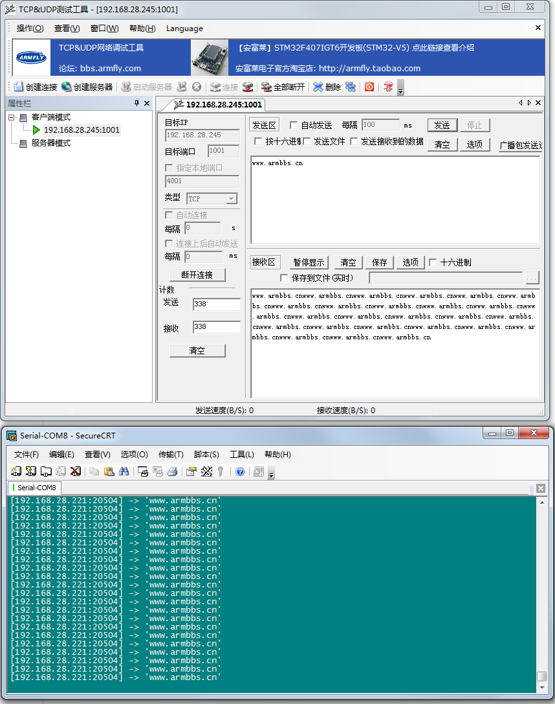Click the Find binoculars icon in SecureCRT
Screen dimensions: 555x704
point(124,471)
